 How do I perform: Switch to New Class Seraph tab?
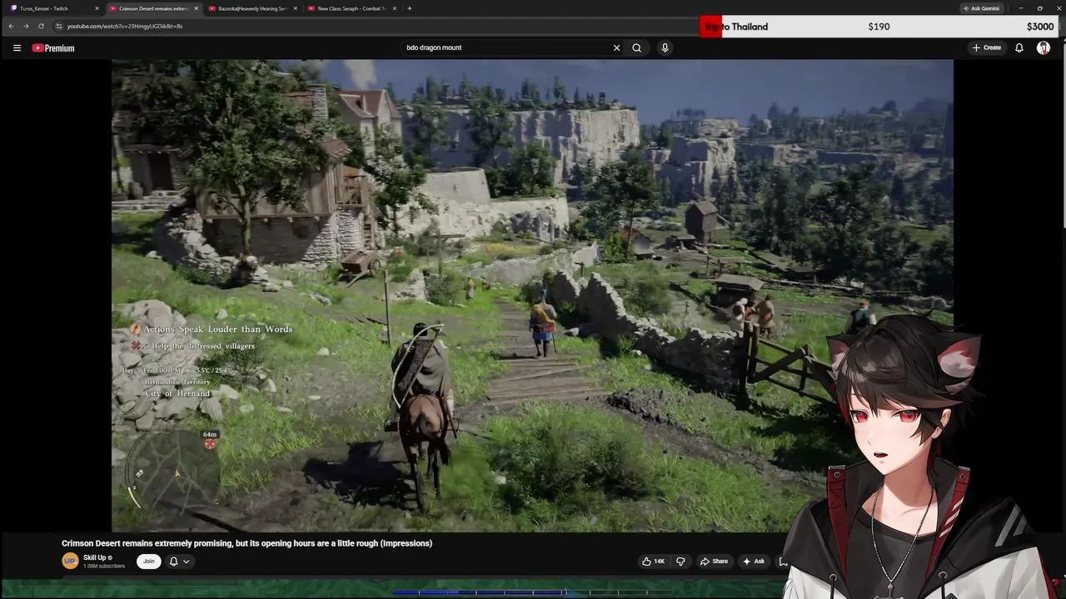click(x=351, y=8)
